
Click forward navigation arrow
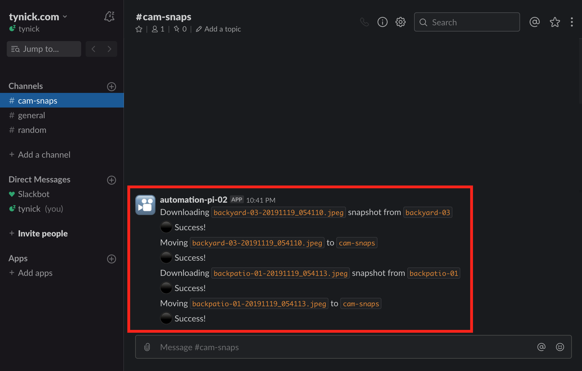tap(110, 49)
